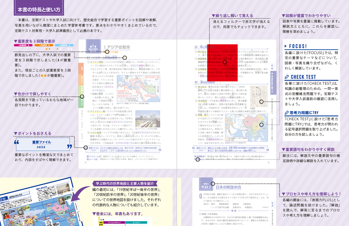Click the PLUS.2 badge icon

[x=206, y=184]
